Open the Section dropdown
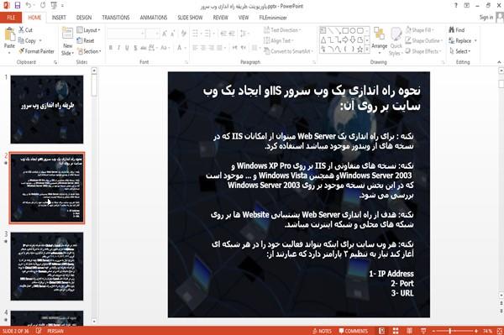This screenshot has height=335, width=504. point(89,51)
